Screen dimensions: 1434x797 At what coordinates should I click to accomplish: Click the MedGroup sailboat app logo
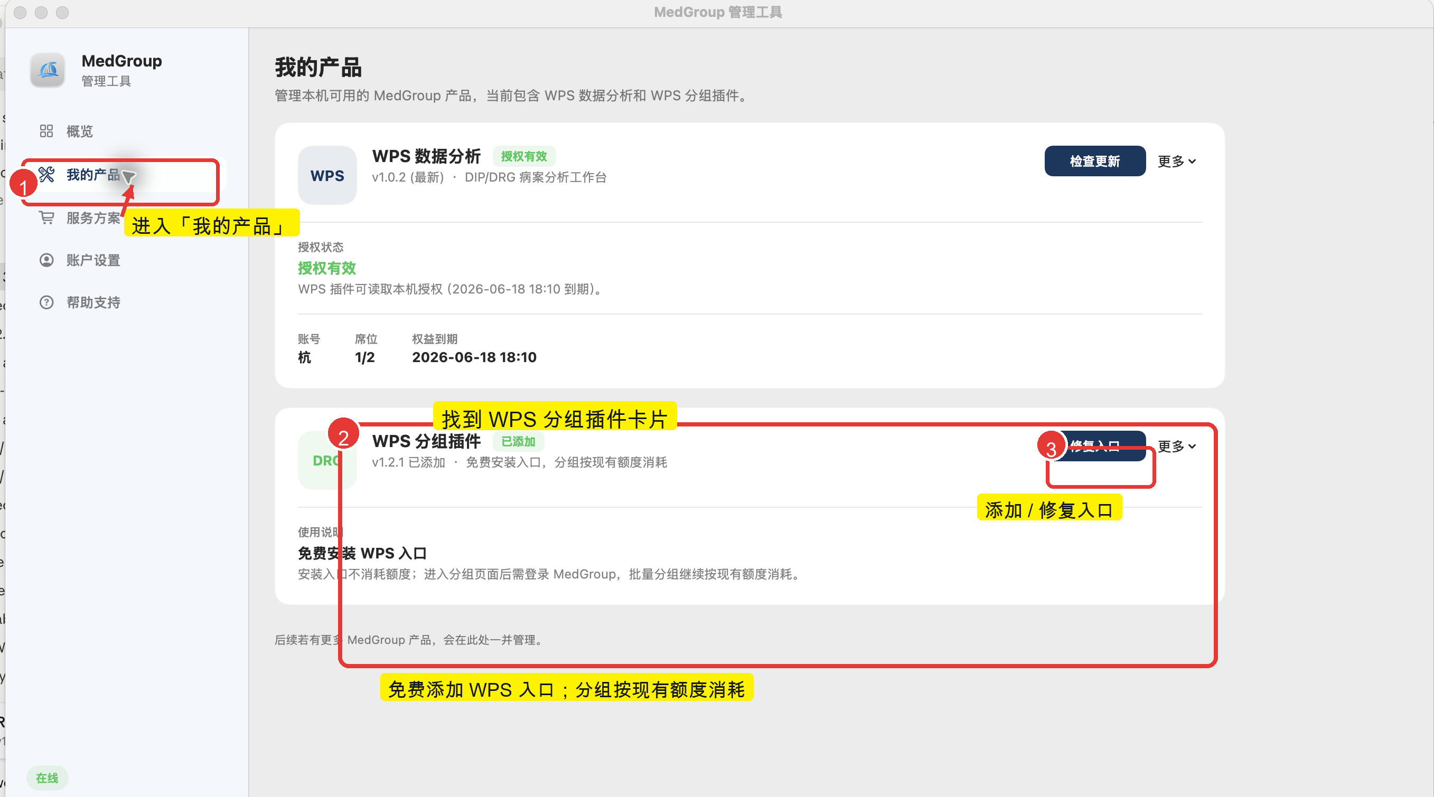pos(48,70)
